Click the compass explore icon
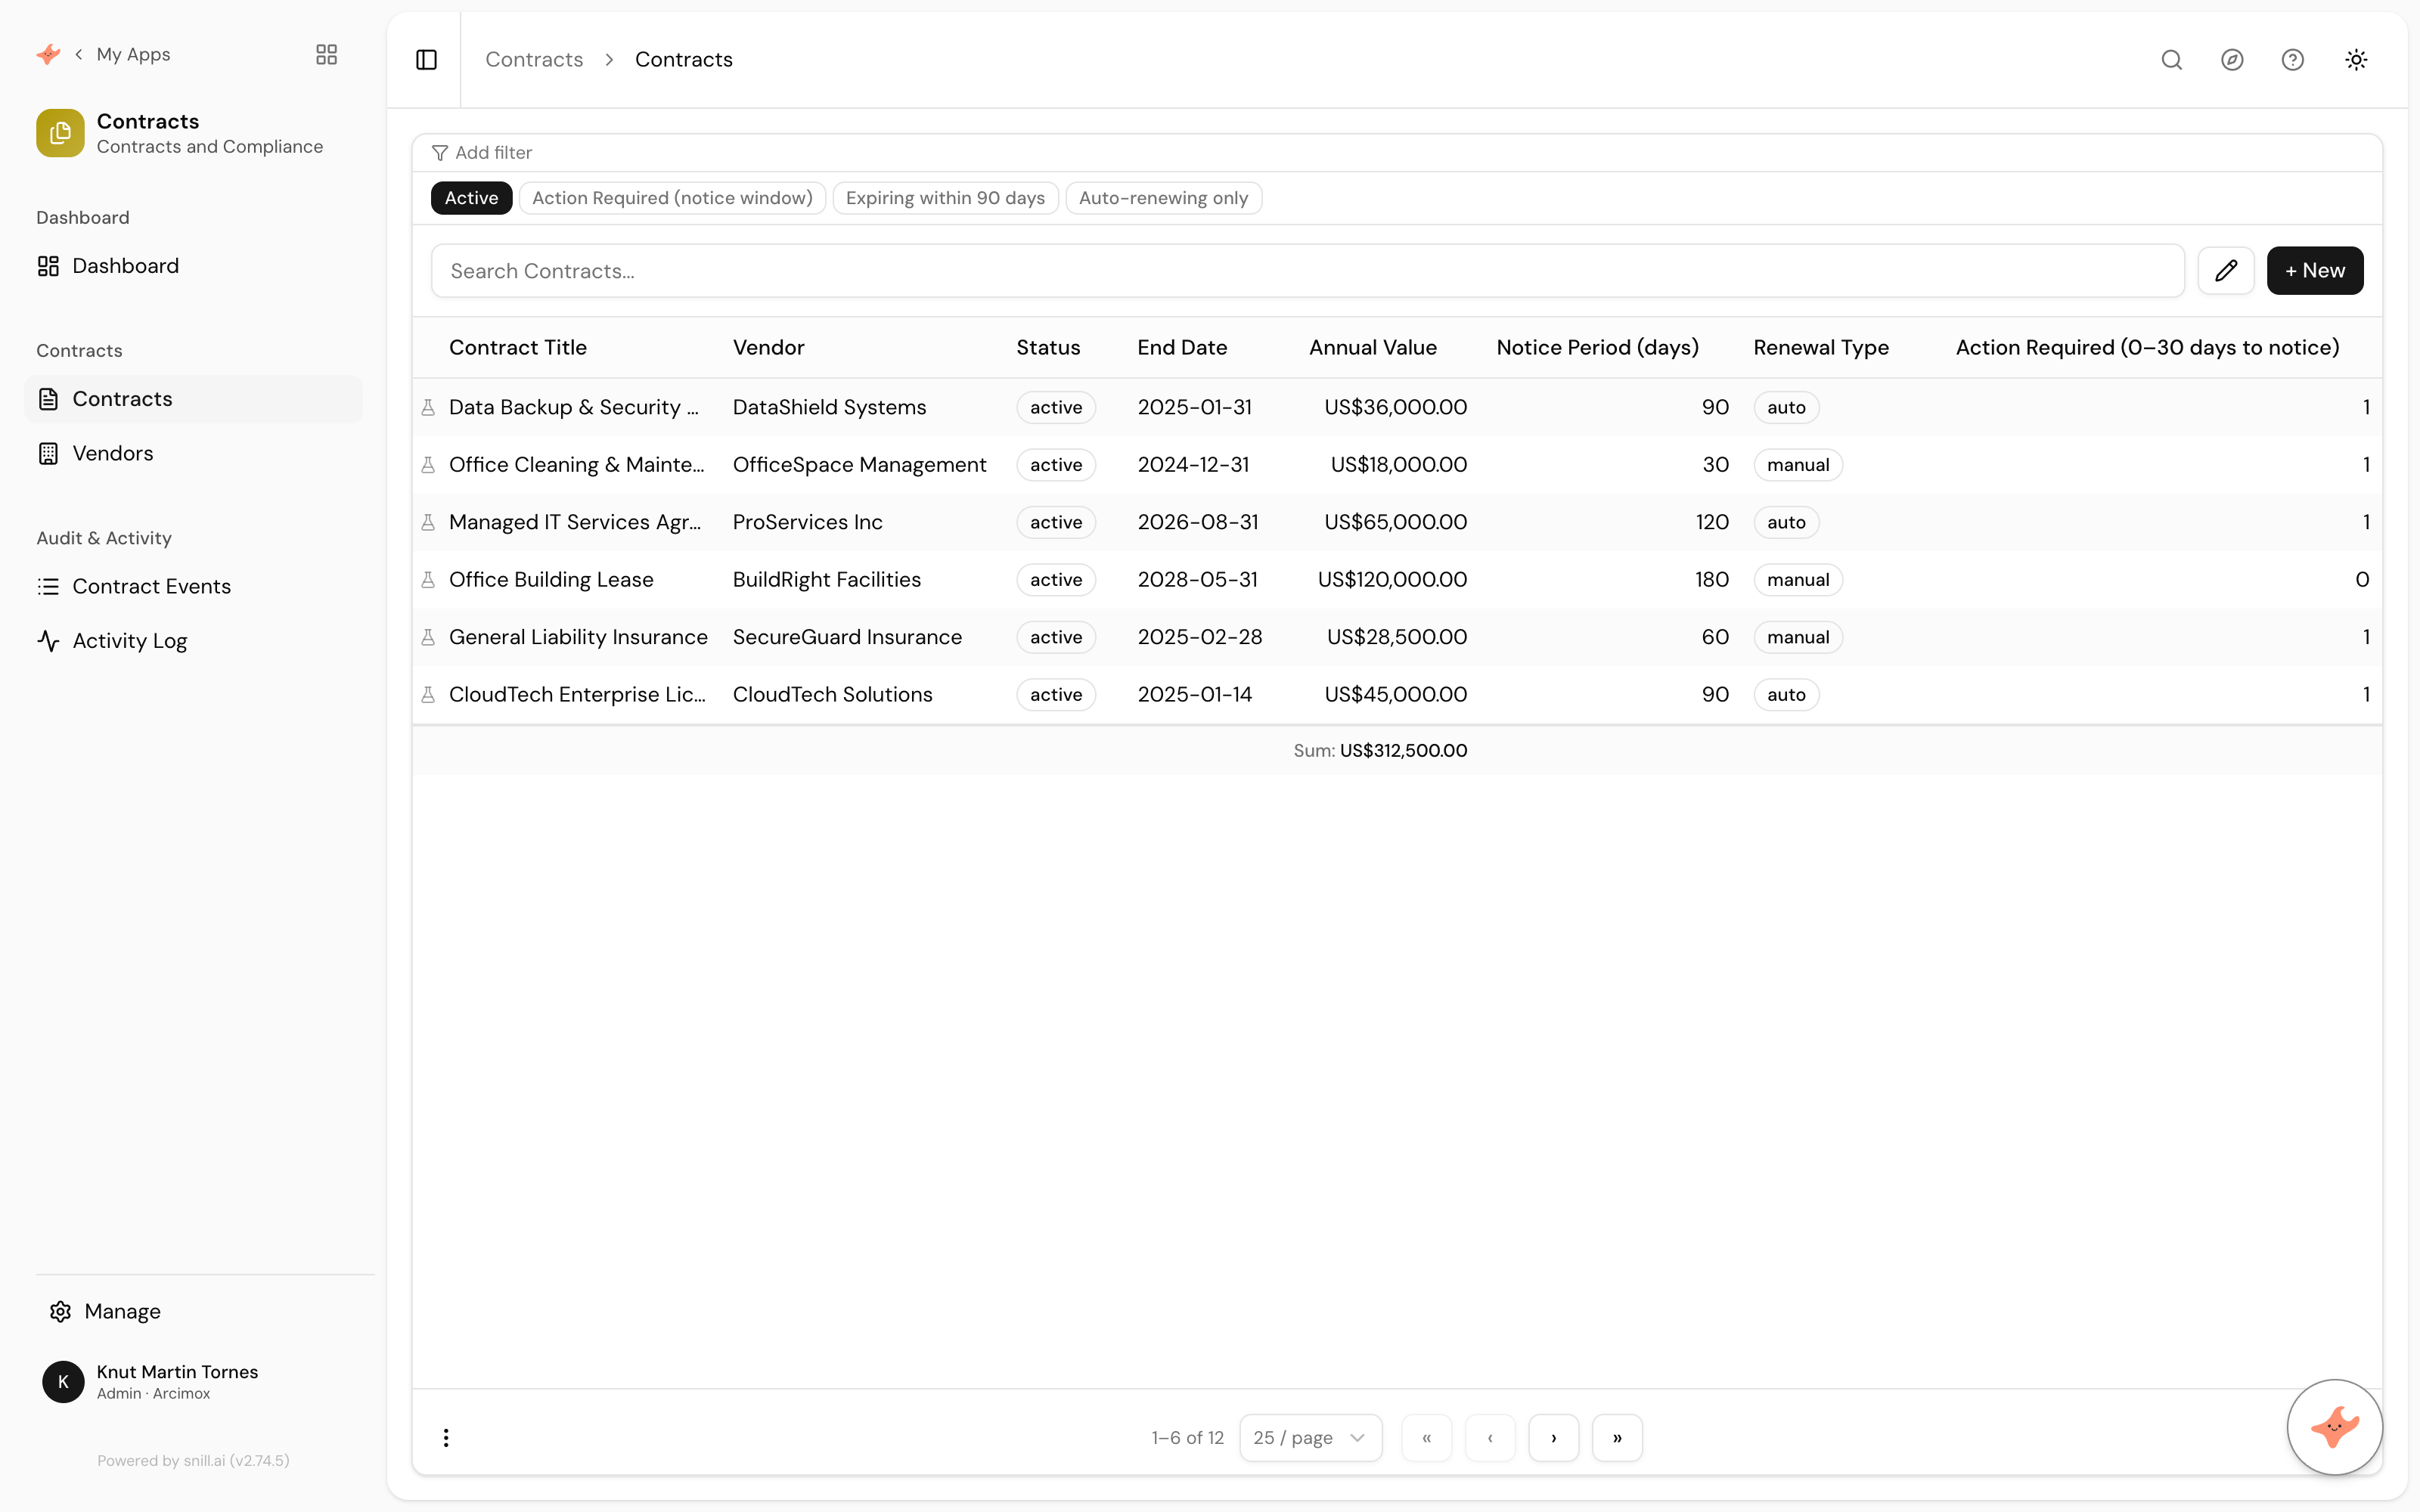Screen dimensions: 2420x1512 click(2232, 60)
